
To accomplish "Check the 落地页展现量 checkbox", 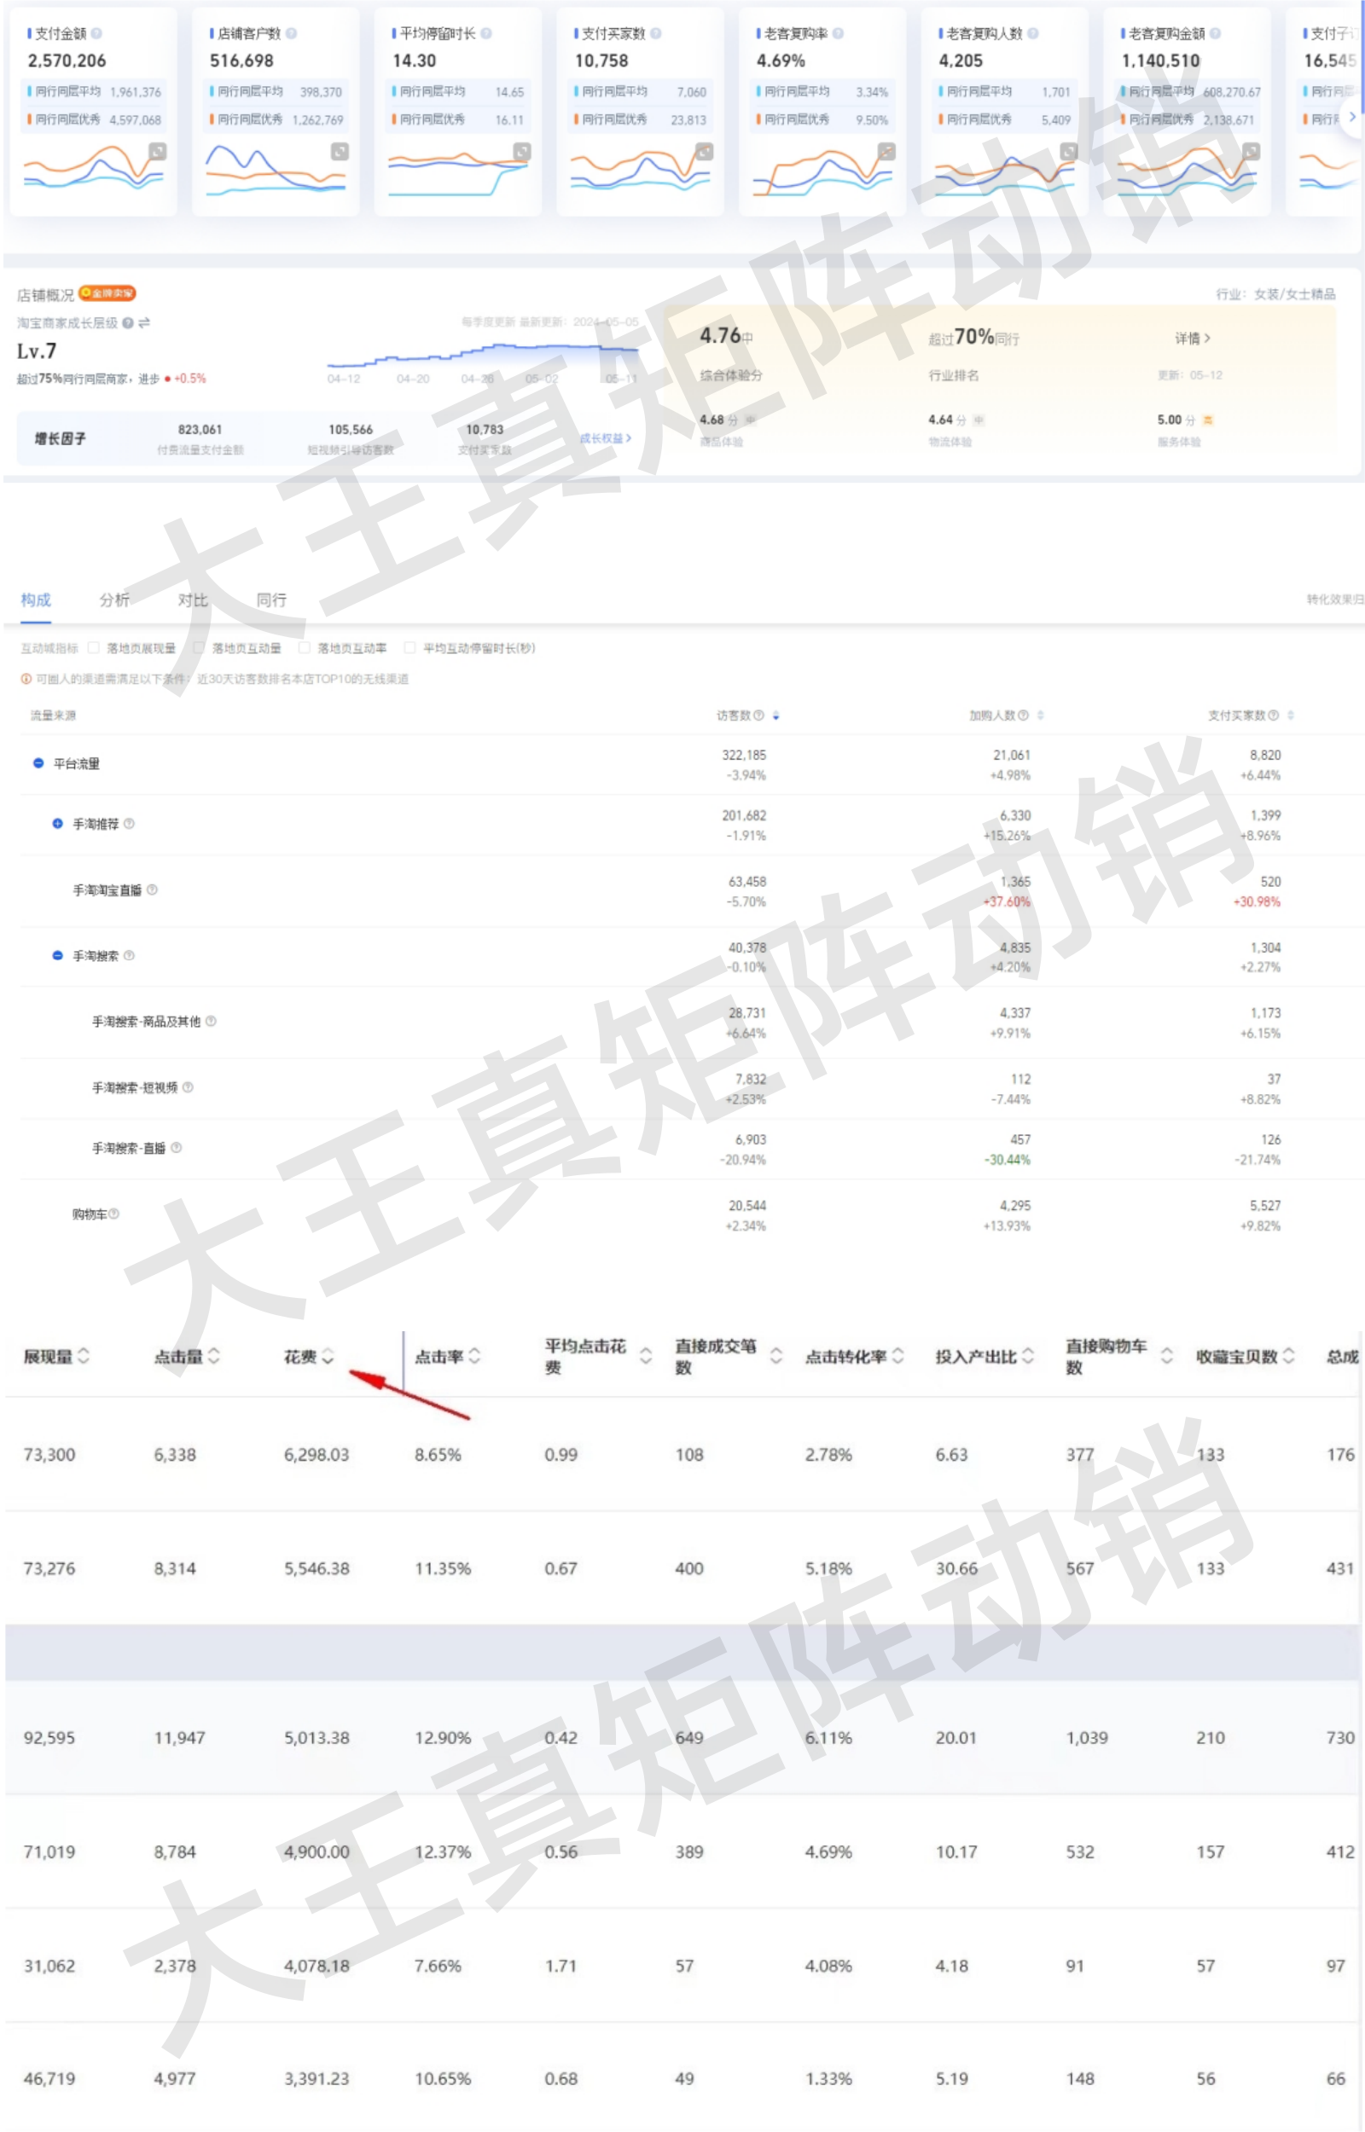I will pos(93,648).
